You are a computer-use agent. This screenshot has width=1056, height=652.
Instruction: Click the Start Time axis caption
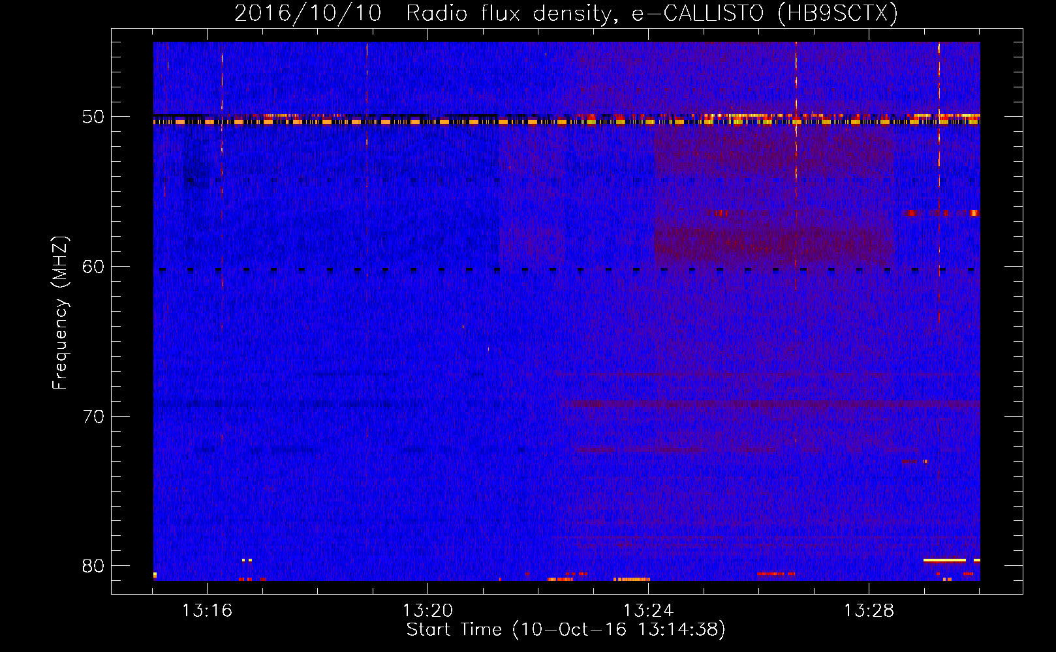click(x=566, y=630)
